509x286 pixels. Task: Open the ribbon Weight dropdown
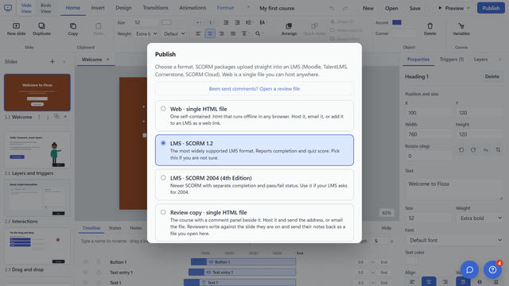point(146,33)
